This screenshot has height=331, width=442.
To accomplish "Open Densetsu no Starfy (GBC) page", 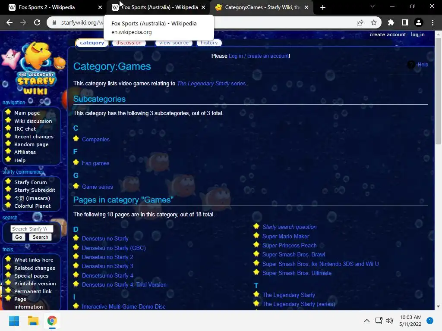I will (114, 248).
